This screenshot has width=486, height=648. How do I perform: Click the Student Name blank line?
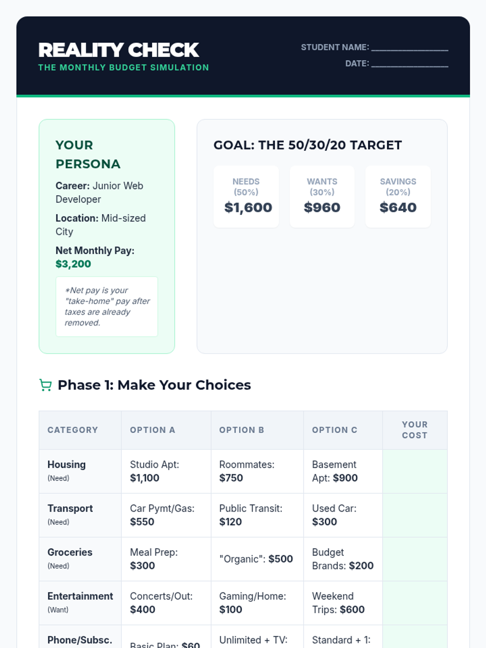click(x=409, y=48)
